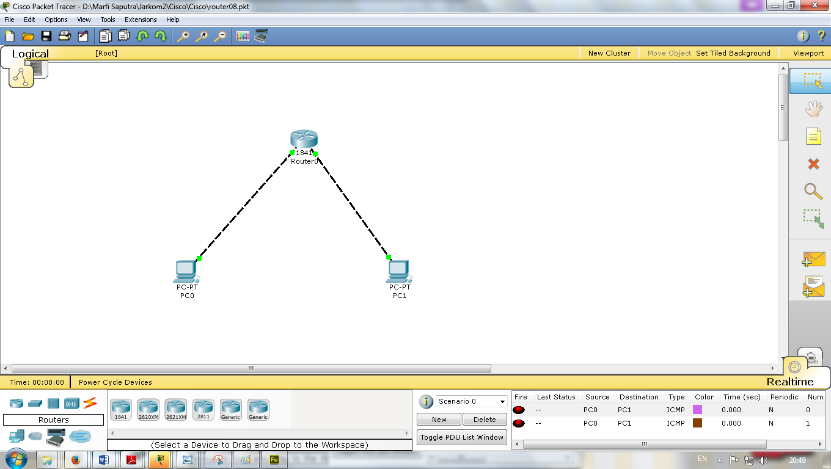The width and height of the screenshot is (831, 469).
Task: Pick the 2811 router model
Action: [203, 409]
